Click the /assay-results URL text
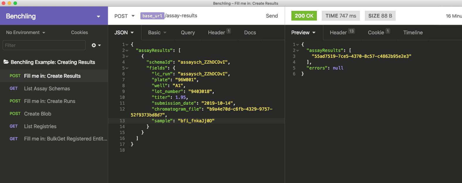 point(181,16)
